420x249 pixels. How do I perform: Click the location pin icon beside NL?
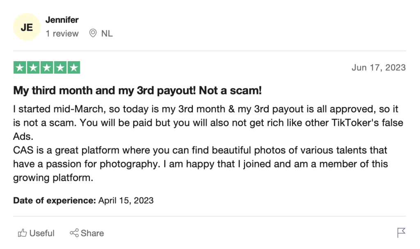93,33
